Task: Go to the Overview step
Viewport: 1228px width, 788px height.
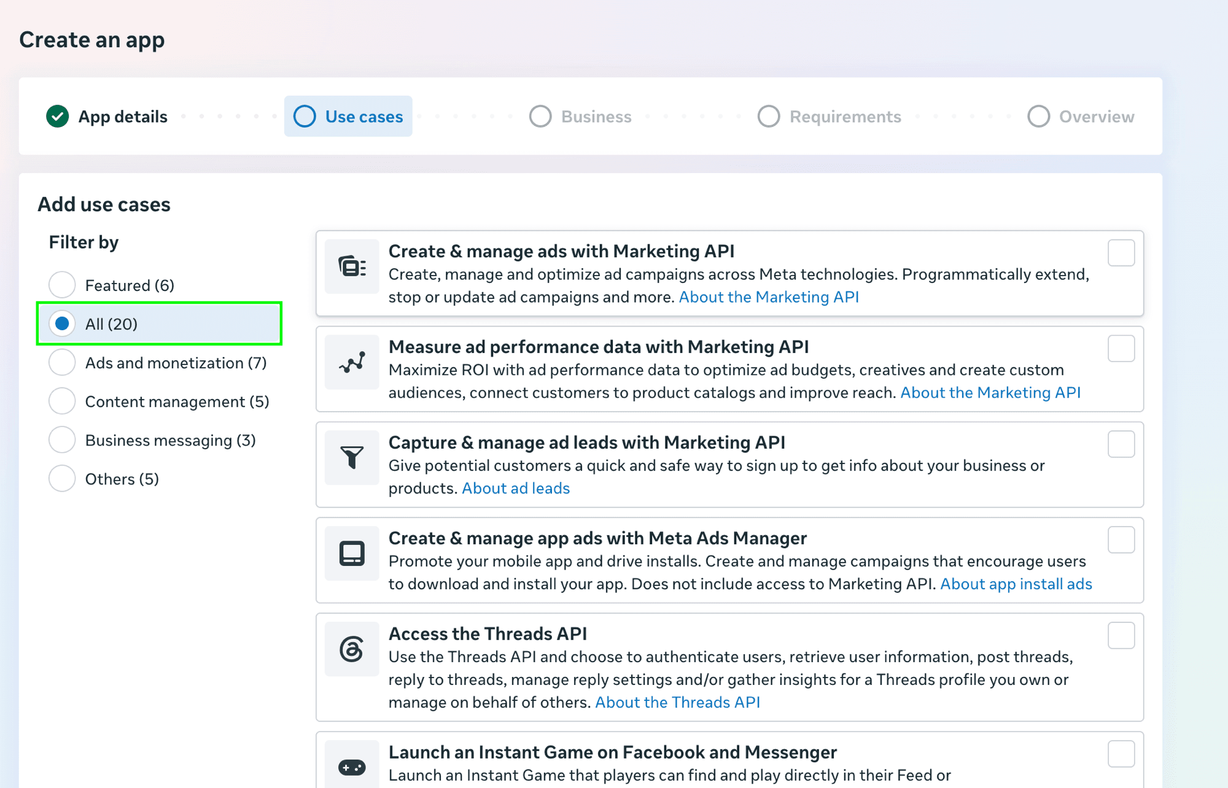Action: pyautogui.click(x=1081, y=117)
